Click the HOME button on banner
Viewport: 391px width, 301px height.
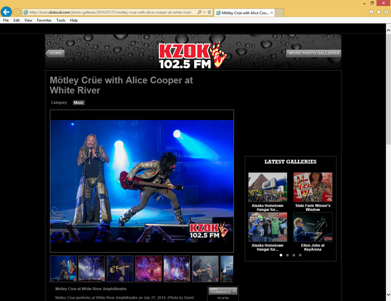click(x=55, y=53)
